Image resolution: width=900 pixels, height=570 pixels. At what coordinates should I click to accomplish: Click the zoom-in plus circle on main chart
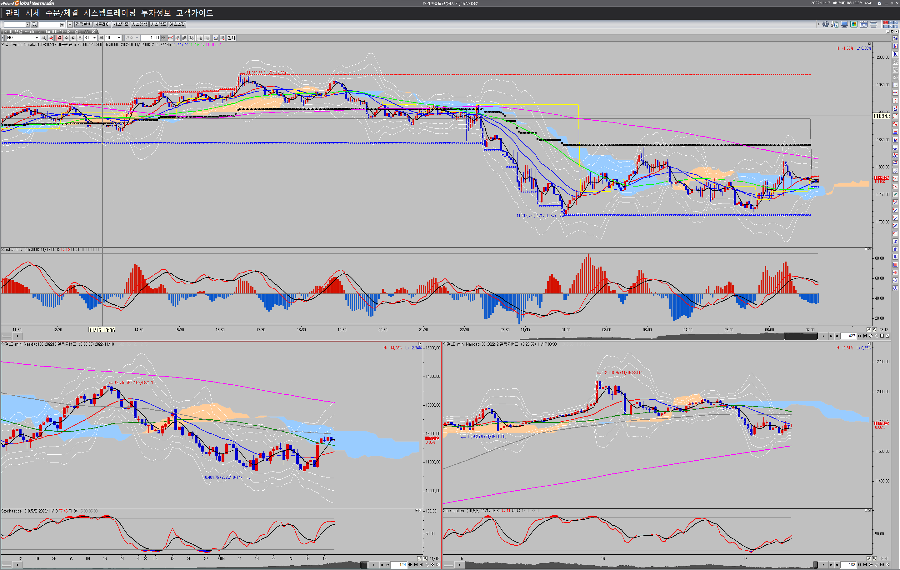(871, 336)
